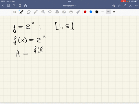Bookmark the current page
Viewport: 139px width, 104px height.
coord(20,6)
